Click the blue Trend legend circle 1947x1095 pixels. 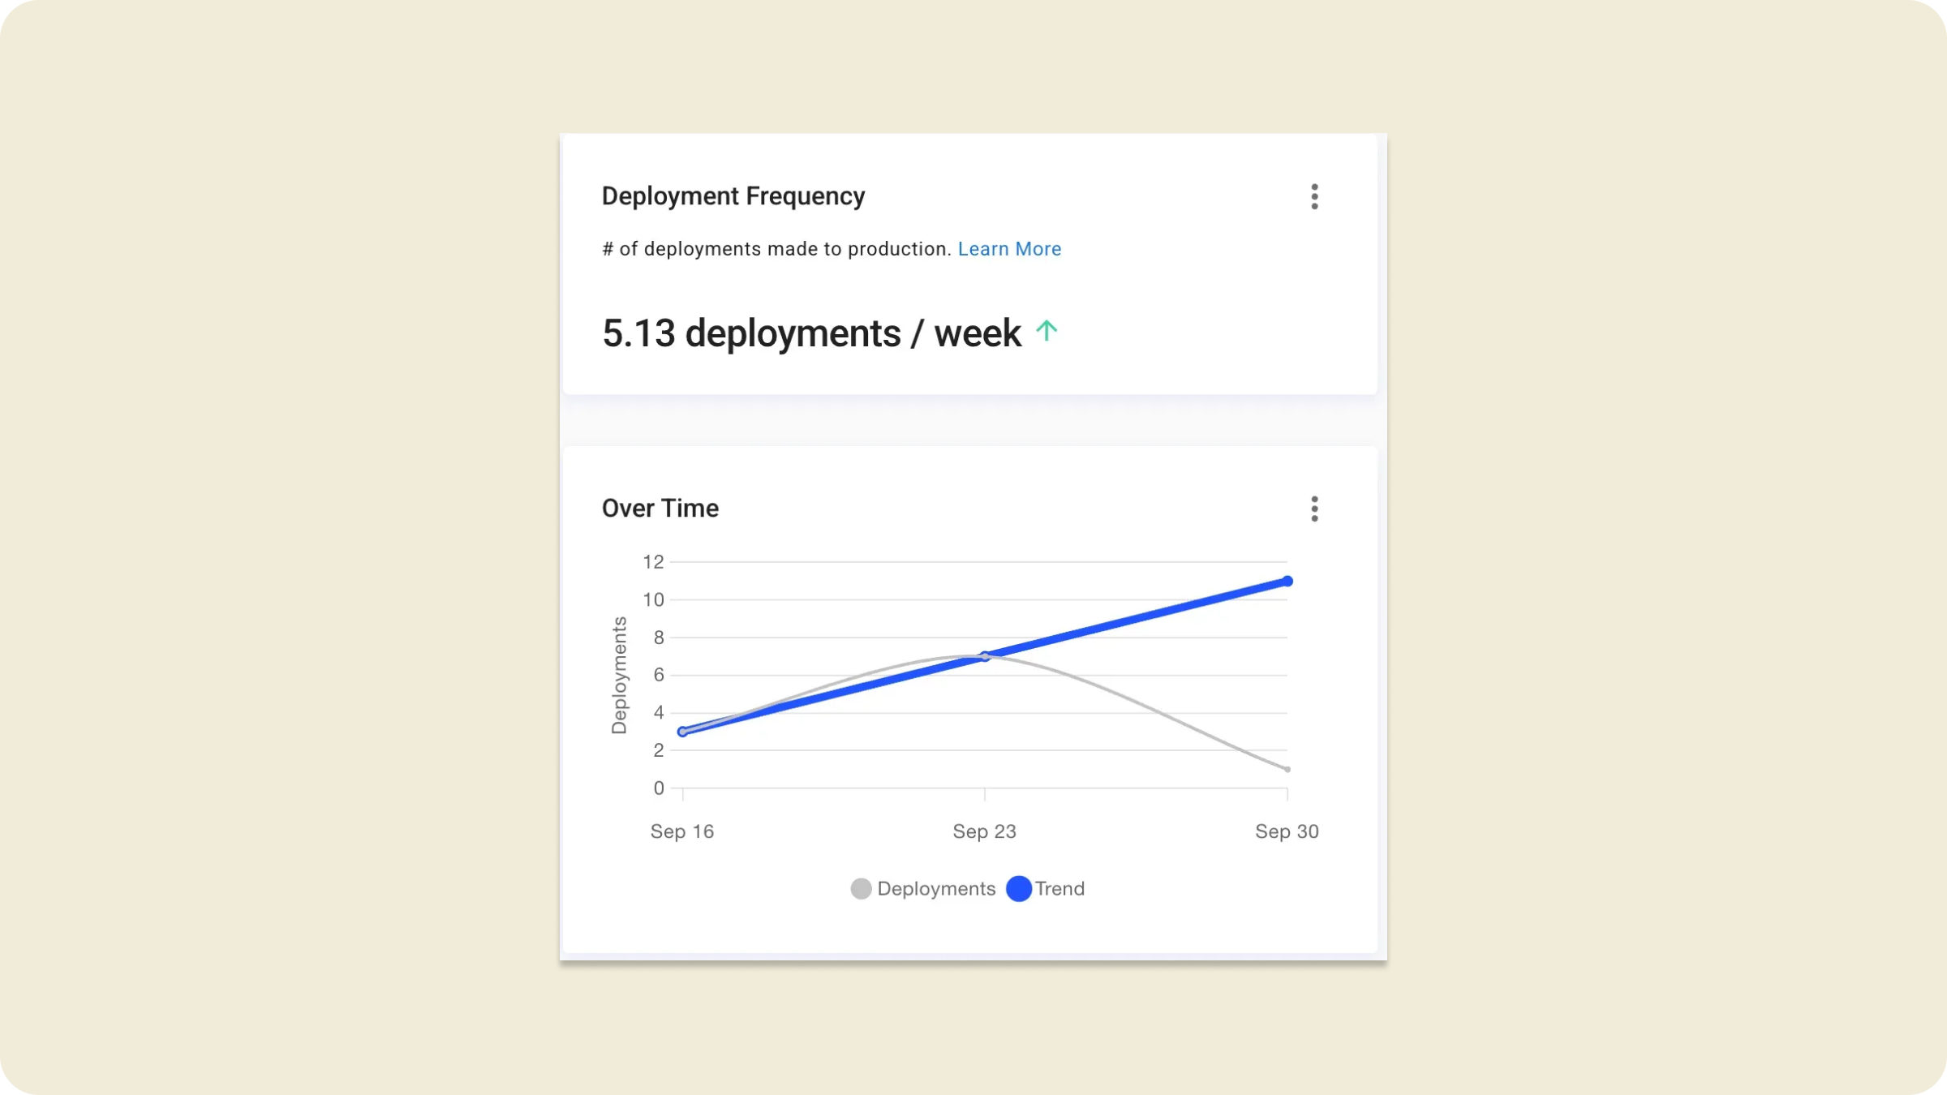click(x=1018, y=888)
